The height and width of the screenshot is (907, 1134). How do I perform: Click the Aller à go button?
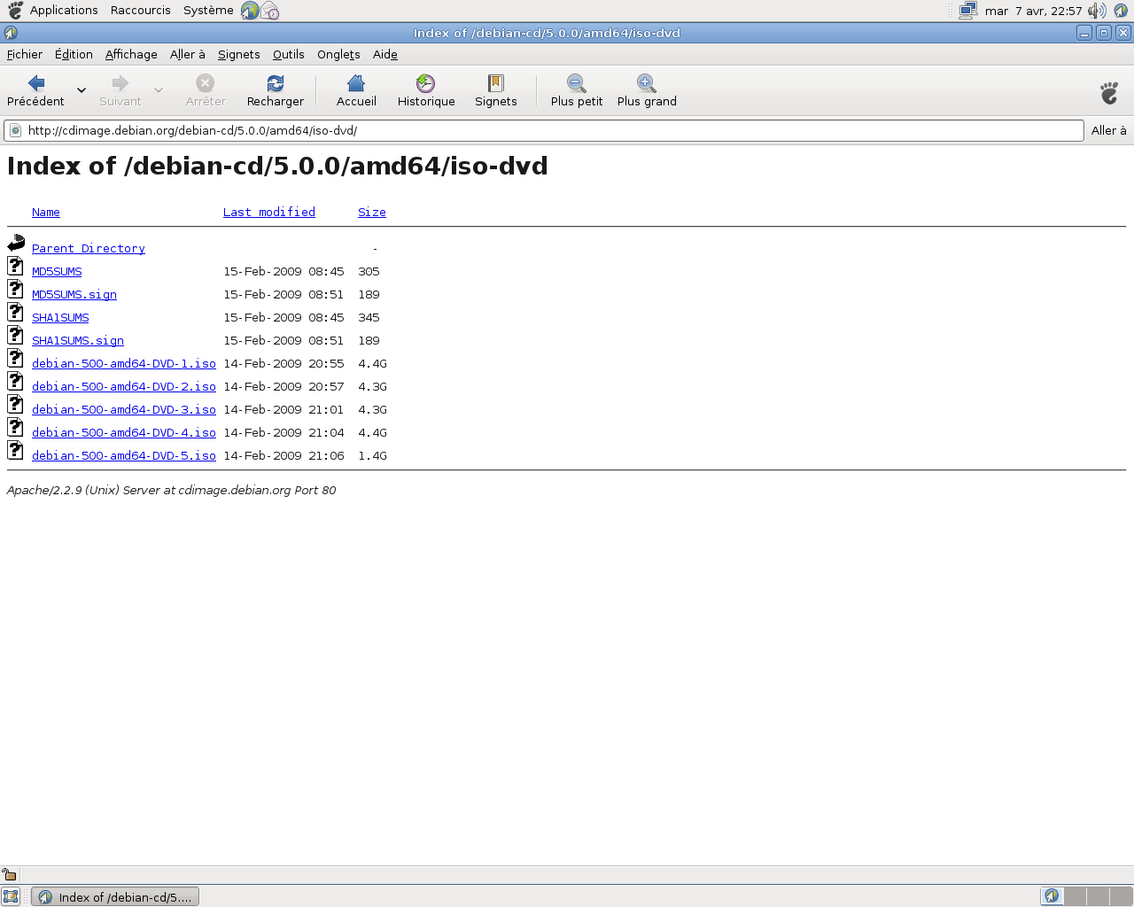[x=1109, y=130]
